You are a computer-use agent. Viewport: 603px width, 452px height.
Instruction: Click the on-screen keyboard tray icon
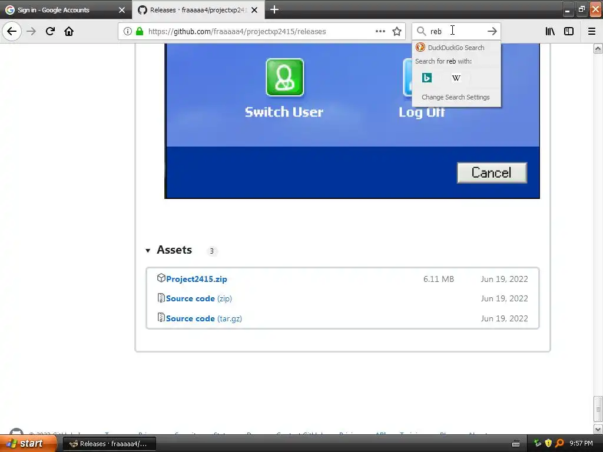coord(516,444)
